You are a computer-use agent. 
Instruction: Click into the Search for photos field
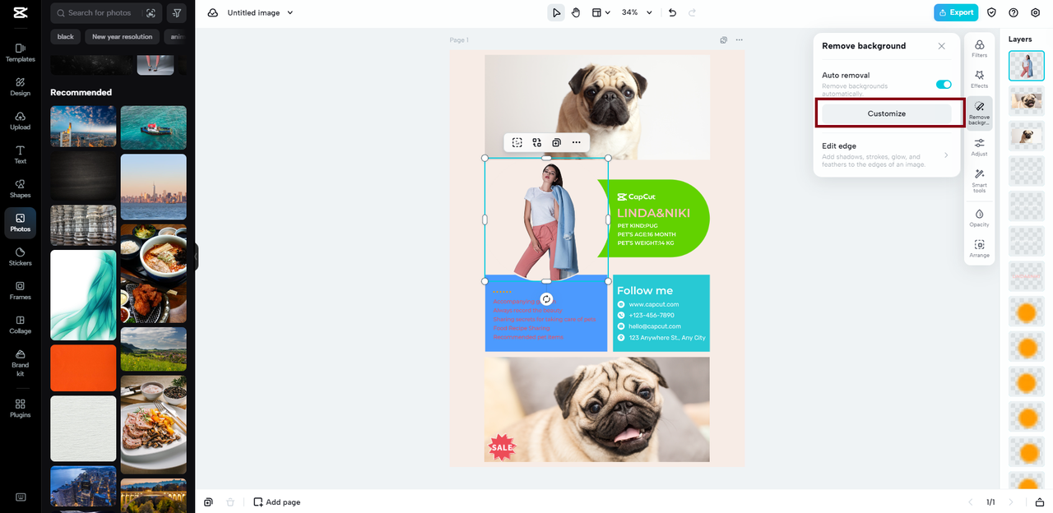pos(100,12)
